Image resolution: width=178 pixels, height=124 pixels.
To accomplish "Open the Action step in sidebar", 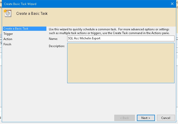I will pyautogui.click(x=8, y=39).
